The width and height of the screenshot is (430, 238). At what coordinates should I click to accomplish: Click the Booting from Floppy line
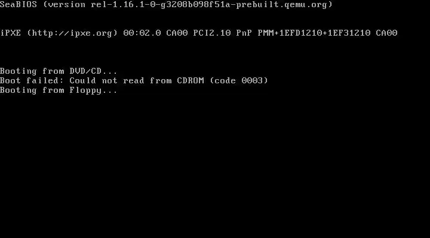pos(59,90)
